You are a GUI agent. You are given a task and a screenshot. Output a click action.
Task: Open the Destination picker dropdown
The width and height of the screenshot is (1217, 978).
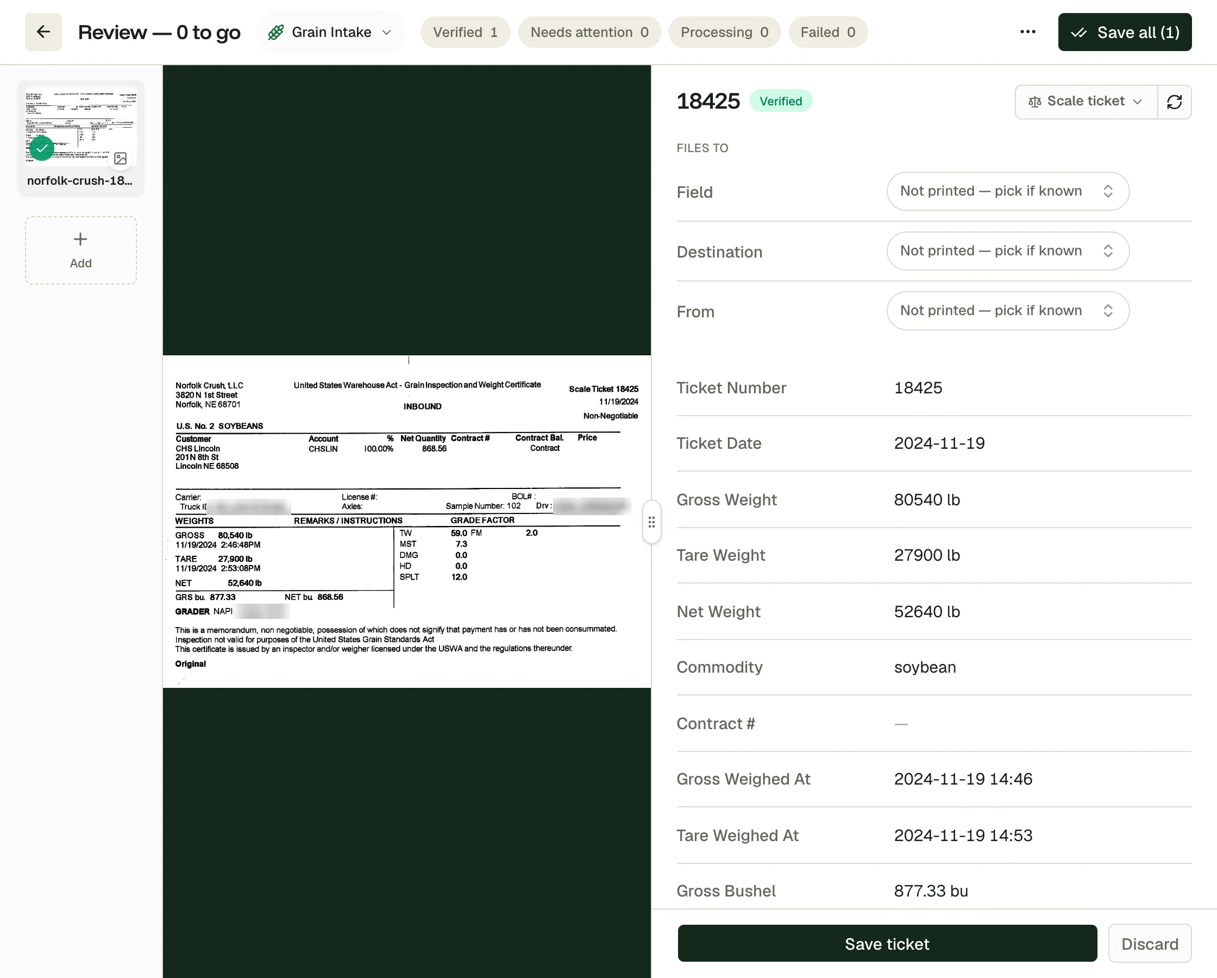1008,251
